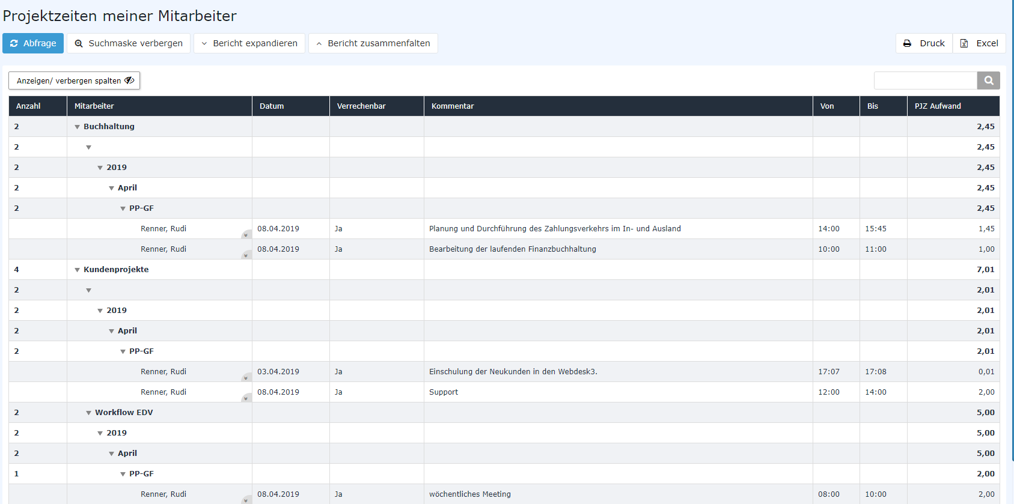Click the vertical page scrollbar
The image size is (1014, 504).
click(x=1012, y=231)
